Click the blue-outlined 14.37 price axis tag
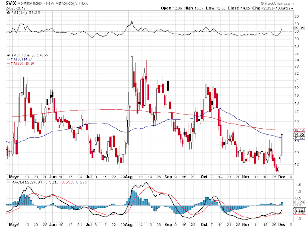This screenshot has height=228, width=307. [299, 138]
